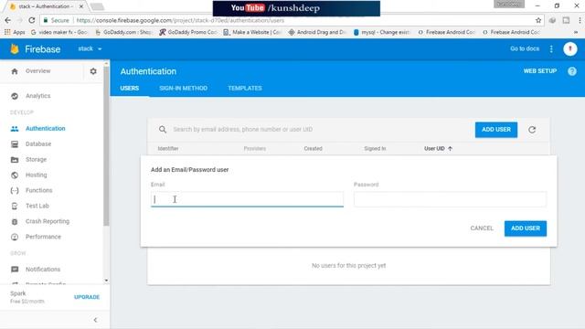585x329 pixels.
Task: Click the Authentication people icon
Action: pyautogui.click(x=15, y=129)
